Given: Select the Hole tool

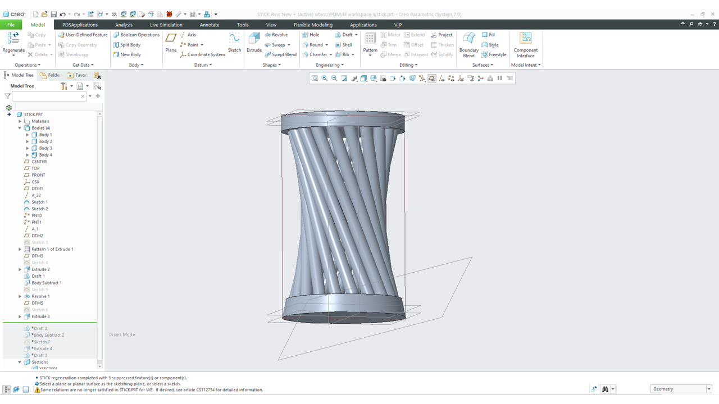Looking at the screenshot, I should click(311, 35).
